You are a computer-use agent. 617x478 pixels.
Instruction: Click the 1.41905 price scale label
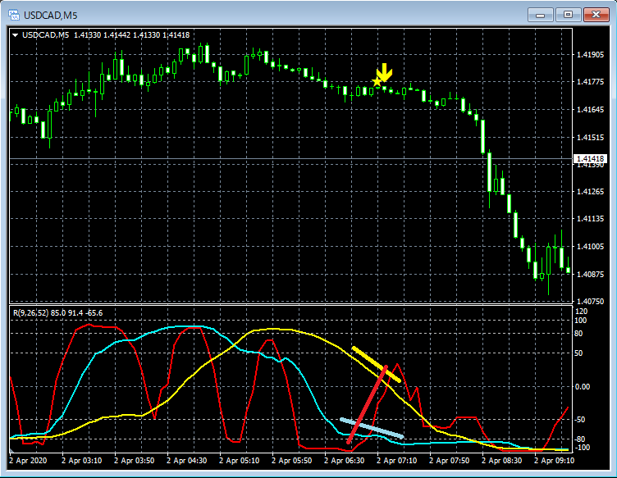point(590,55)
